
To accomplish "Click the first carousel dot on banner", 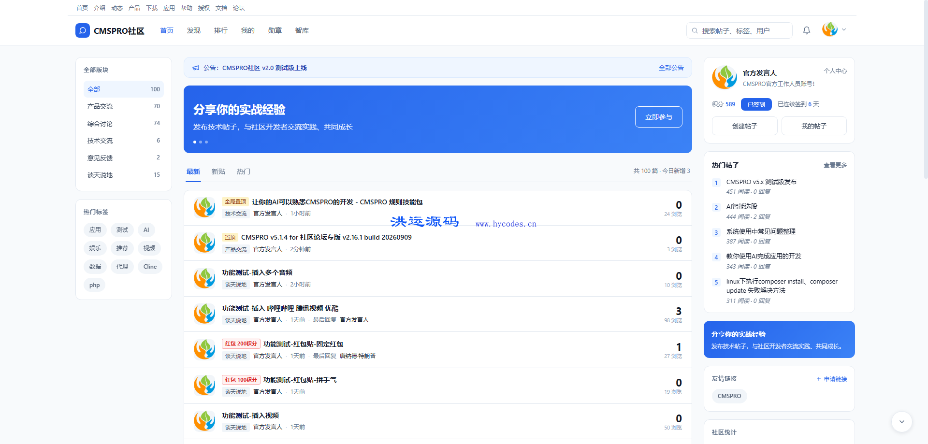I will 195,142.
